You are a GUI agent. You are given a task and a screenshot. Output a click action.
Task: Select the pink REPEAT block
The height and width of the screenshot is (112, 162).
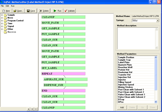click(x=63, y=74)
